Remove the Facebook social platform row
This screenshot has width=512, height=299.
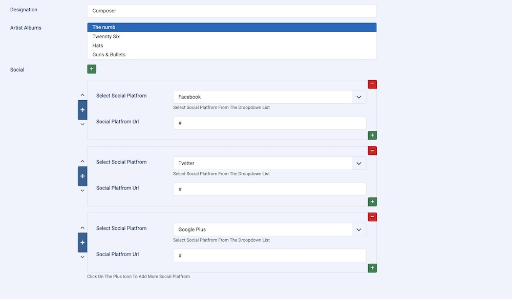372,84
